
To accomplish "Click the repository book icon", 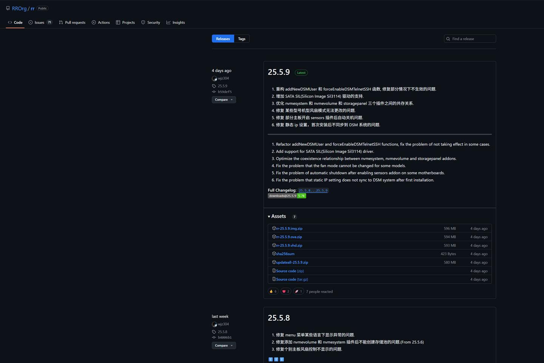I will pos(8,8).
